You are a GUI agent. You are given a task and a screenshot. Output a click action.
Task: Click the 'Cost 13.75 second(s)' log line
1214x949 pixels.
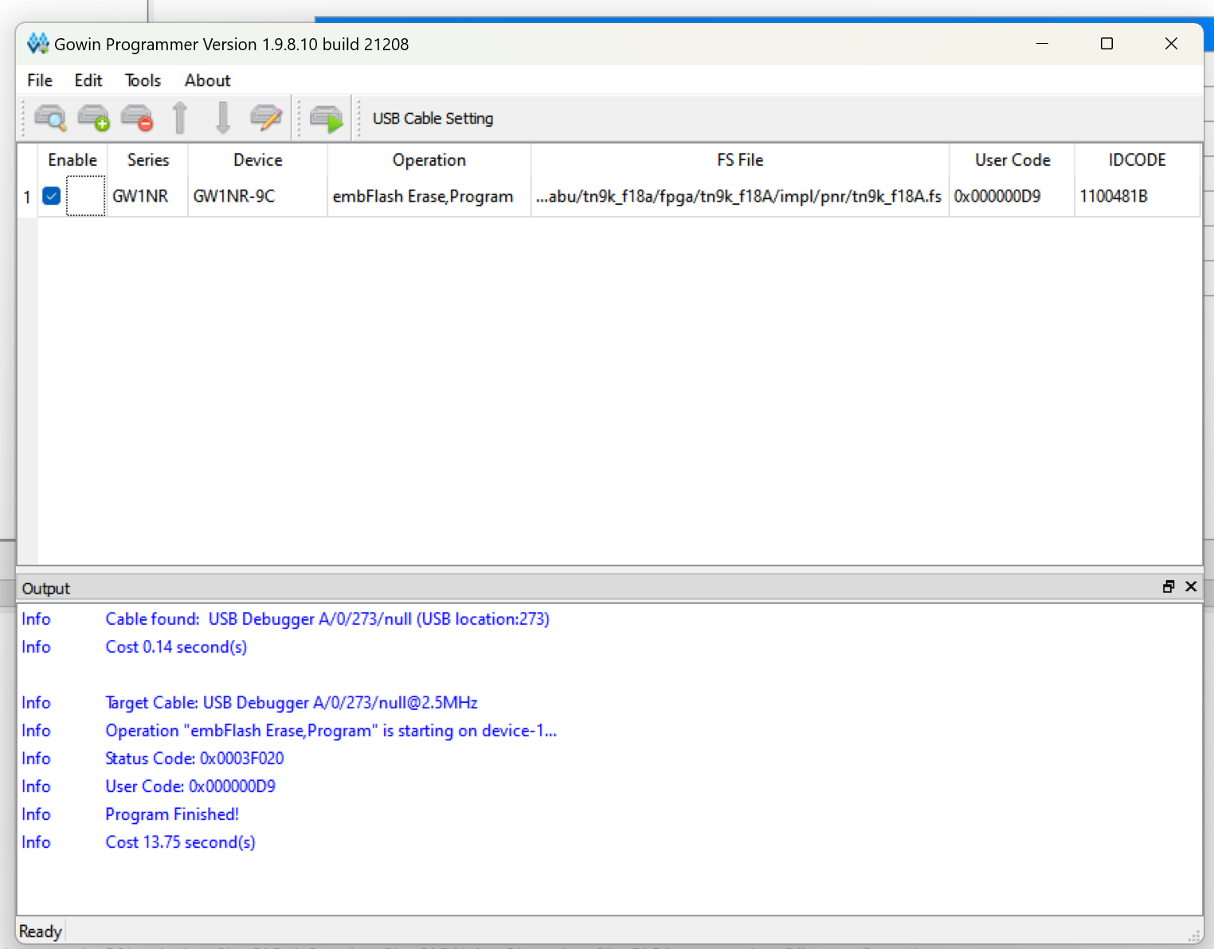[180, 842]
